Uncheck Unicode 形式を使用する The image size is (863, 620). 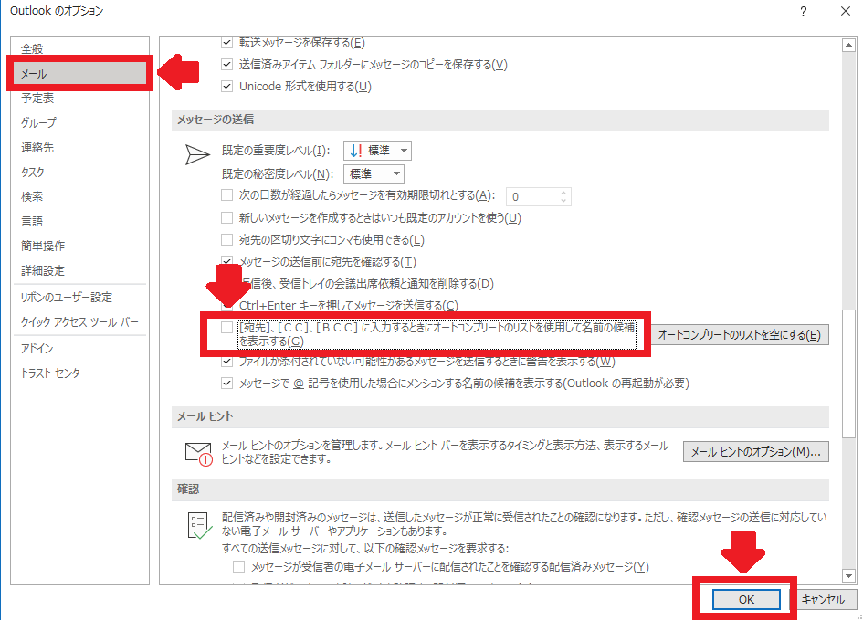coord(226,87)
